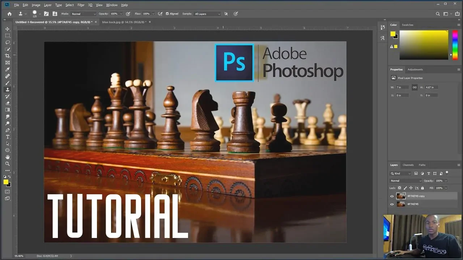Click the foreground yellow color in toolbar
463x260 pixels.
click(6, 182)
